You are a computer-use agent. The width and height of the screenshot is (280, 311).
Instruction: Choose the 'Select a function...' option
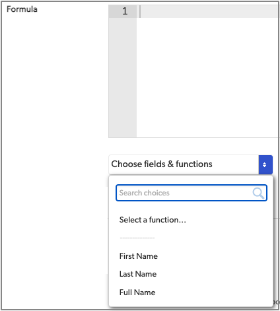[153, 220]
